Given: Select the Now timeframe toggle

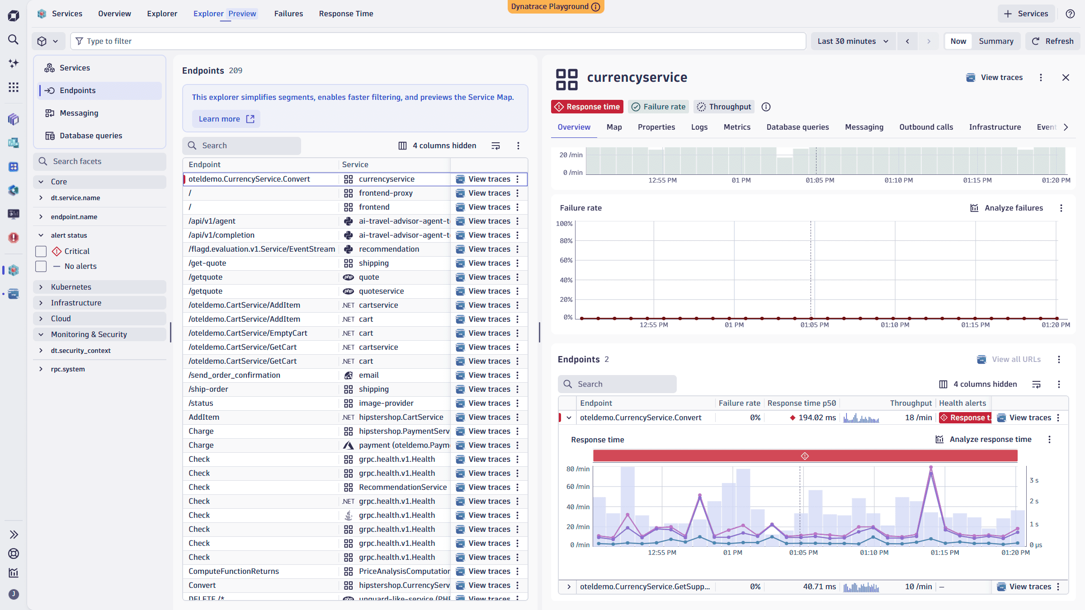Looking at the screenshot, I should tap(958, 41).
